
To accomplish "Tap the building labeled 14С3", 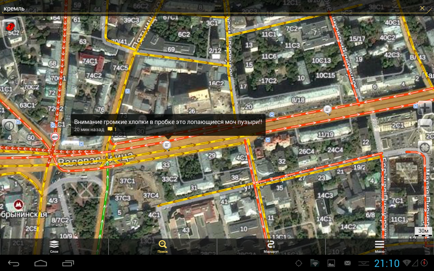I will [x=325, y=195].
